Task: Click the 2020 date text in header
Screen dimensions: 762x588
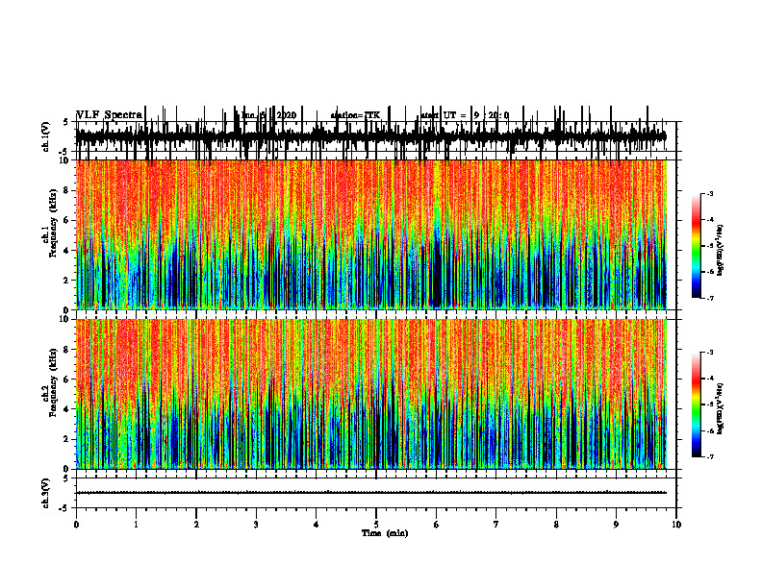Action: click(x=287, y=115)
